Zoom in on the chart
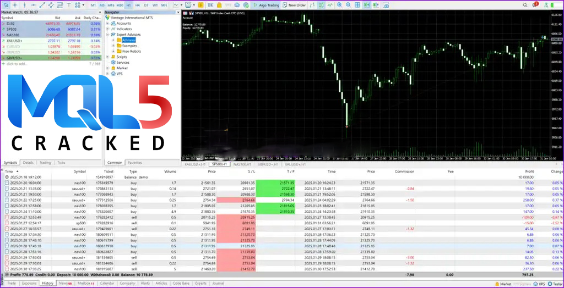This screenshot has width=564, height=288. point(339,5)
